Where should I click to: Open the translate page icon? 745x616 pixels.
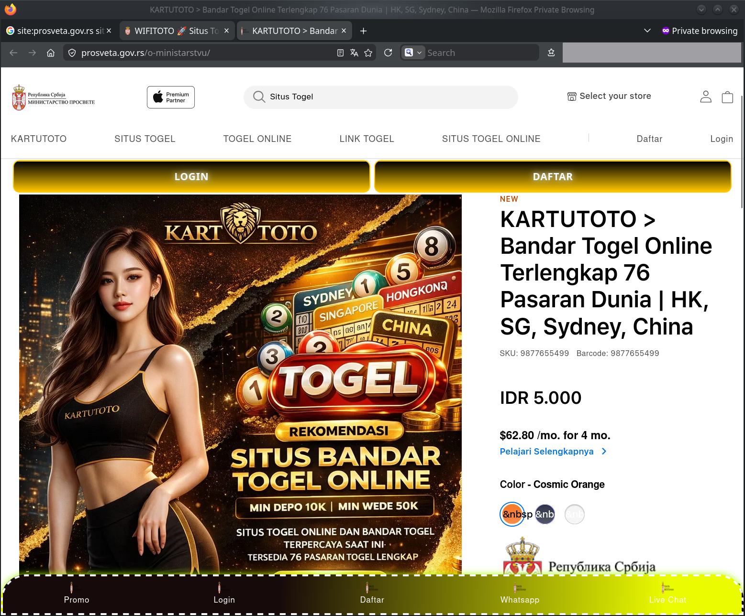(354, 53)
